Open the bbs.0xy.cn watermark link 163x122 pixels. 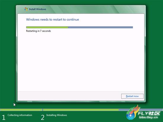point(148,118)
